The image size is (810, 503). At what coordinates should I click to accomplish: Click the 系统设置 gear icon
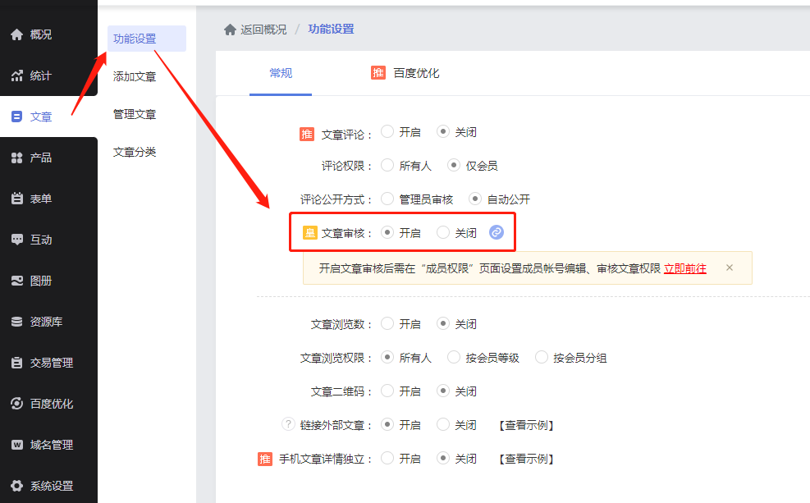17,486
